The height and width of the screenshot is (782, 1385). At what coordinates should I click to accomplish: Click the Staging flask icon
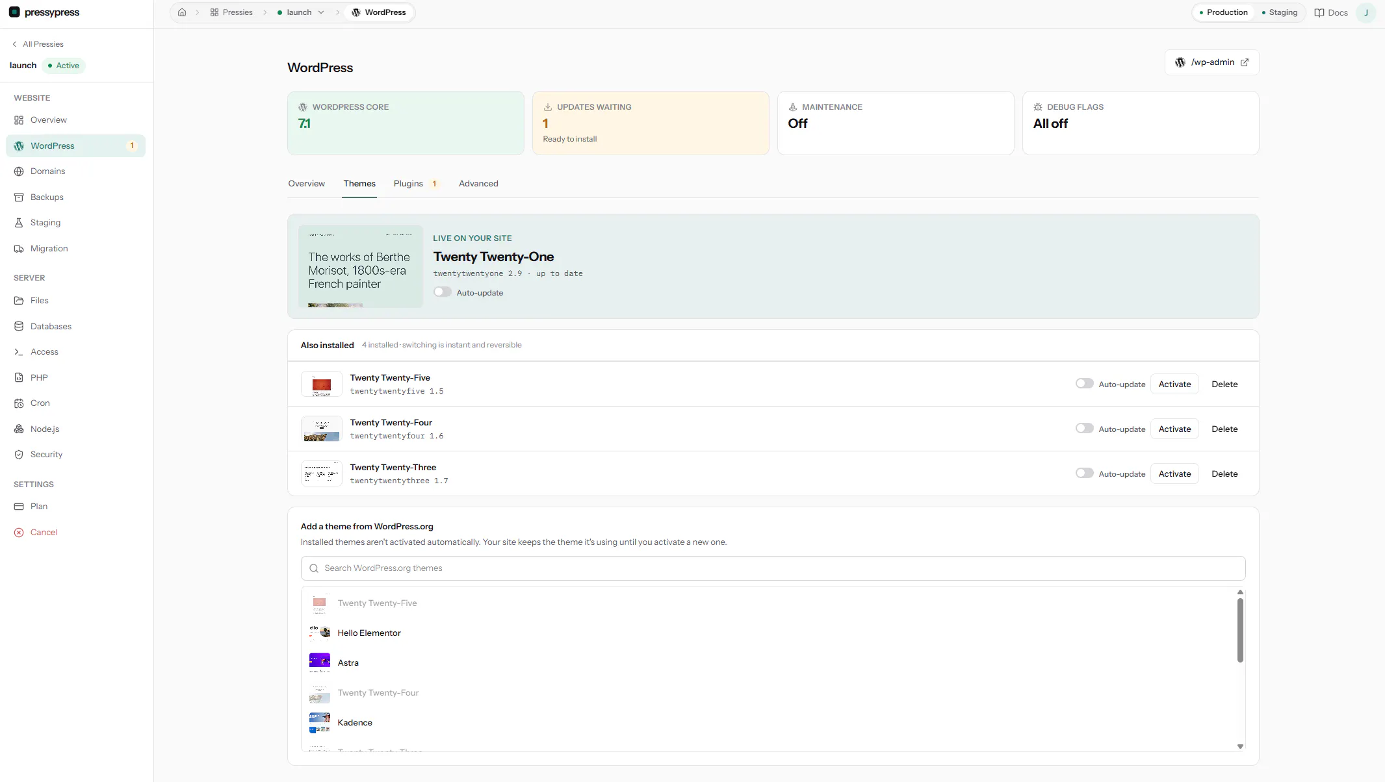[19, 223]
